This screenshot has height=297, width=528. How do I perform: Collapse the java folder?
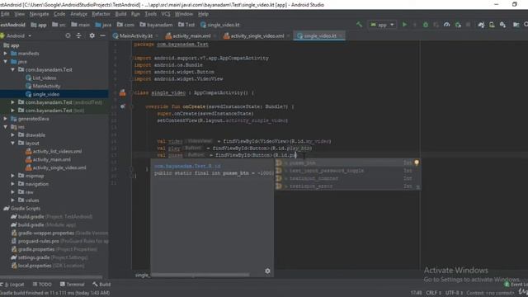[x=6, y=61]
